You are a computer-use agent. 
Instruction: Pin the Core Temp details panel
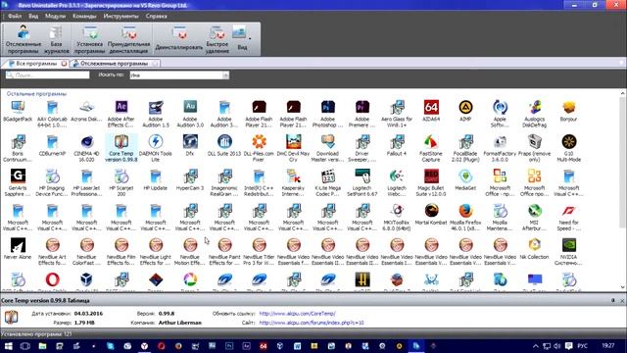[x=613, y=300]
